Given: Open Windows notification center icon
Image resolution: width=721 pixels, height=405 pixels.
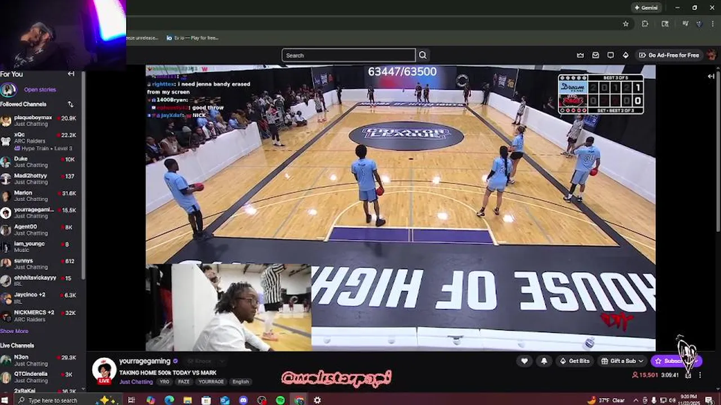Looking at the screenshot, I should pos(709,400).
